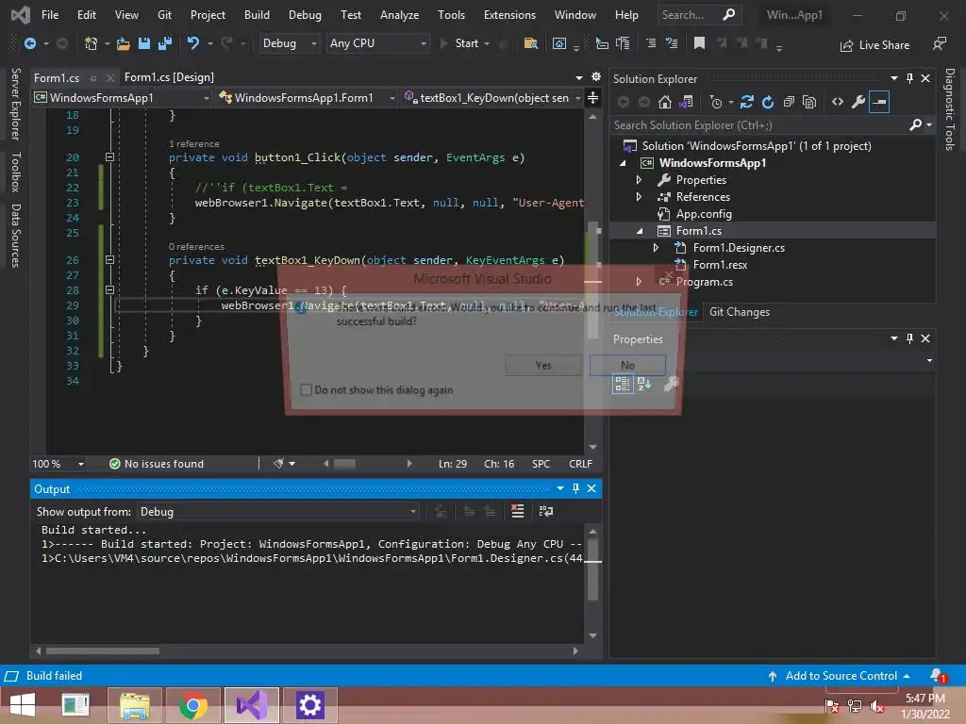
Task: Click the Undo arrow icon
Action: [193, 43]
